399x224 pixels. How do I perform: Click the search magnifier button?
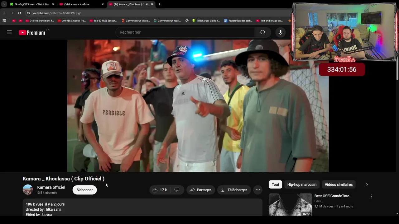pyautogui.click(x=263, y=32)
